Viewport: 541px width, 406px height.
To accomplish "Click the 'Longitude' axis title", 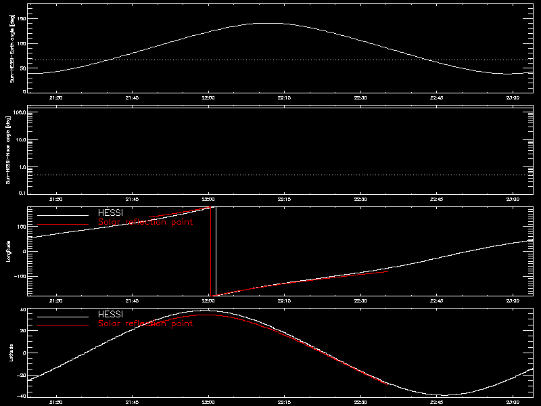I will click(x=8, y=251).
